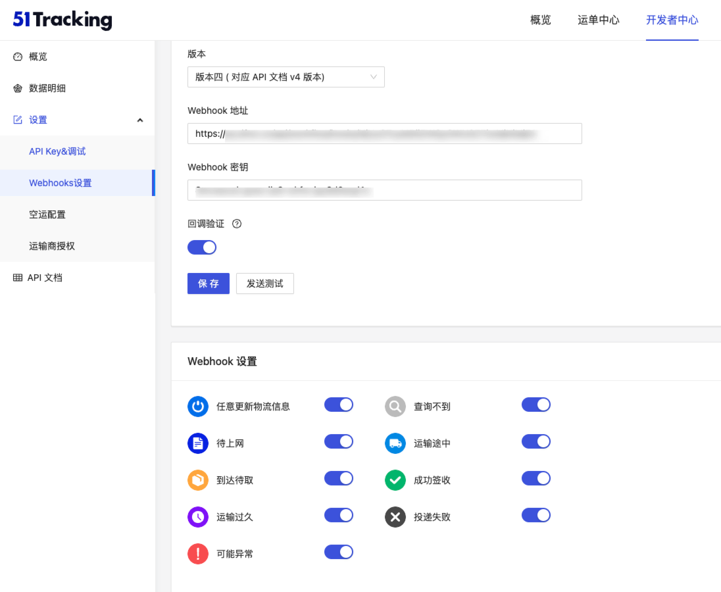Click the 51Tracking logo
The width and height of the screenshot is (721, 592).
point(62,20)
